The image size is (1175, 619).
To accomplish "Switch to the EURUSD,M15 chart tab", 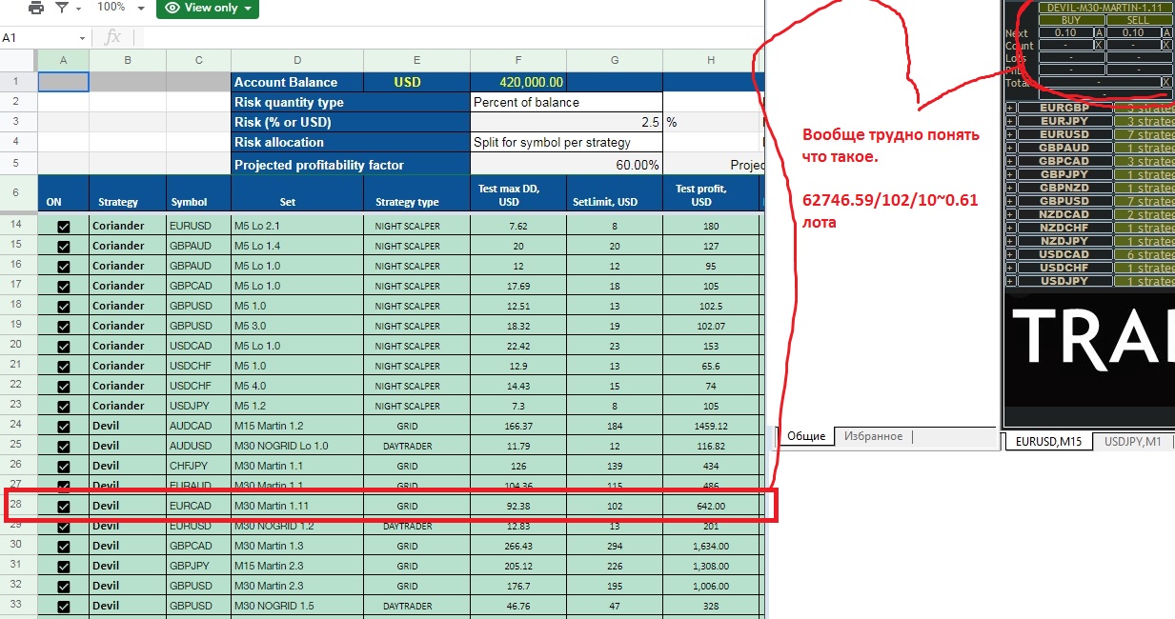I will [x=1047, y=441].
